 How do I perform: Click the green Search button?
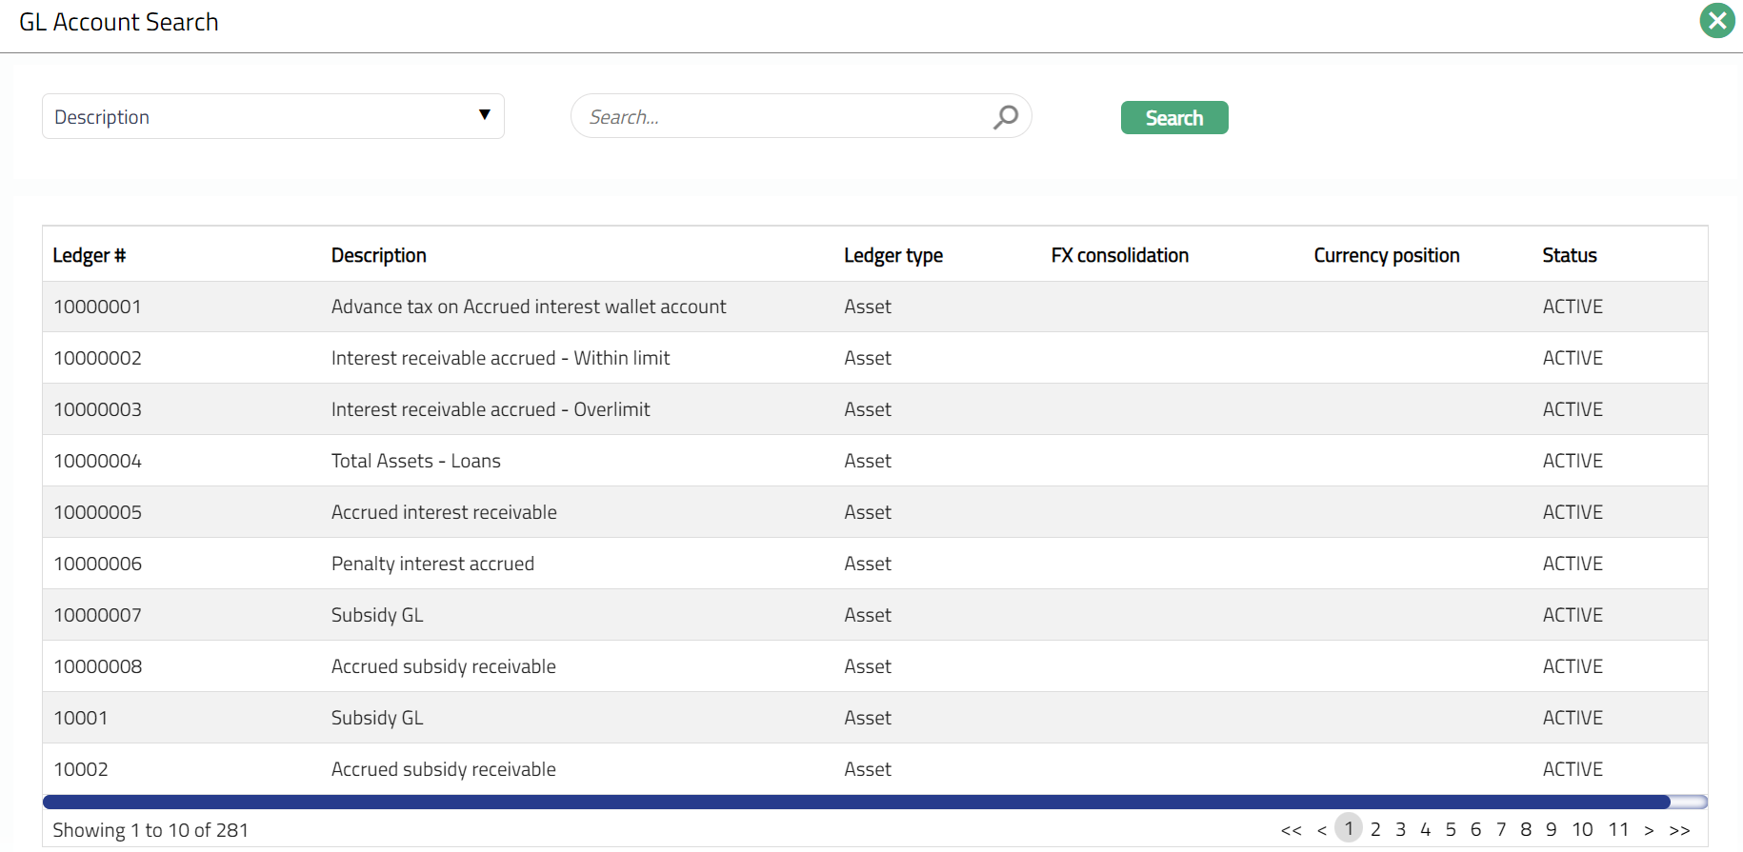[1173, 118]
